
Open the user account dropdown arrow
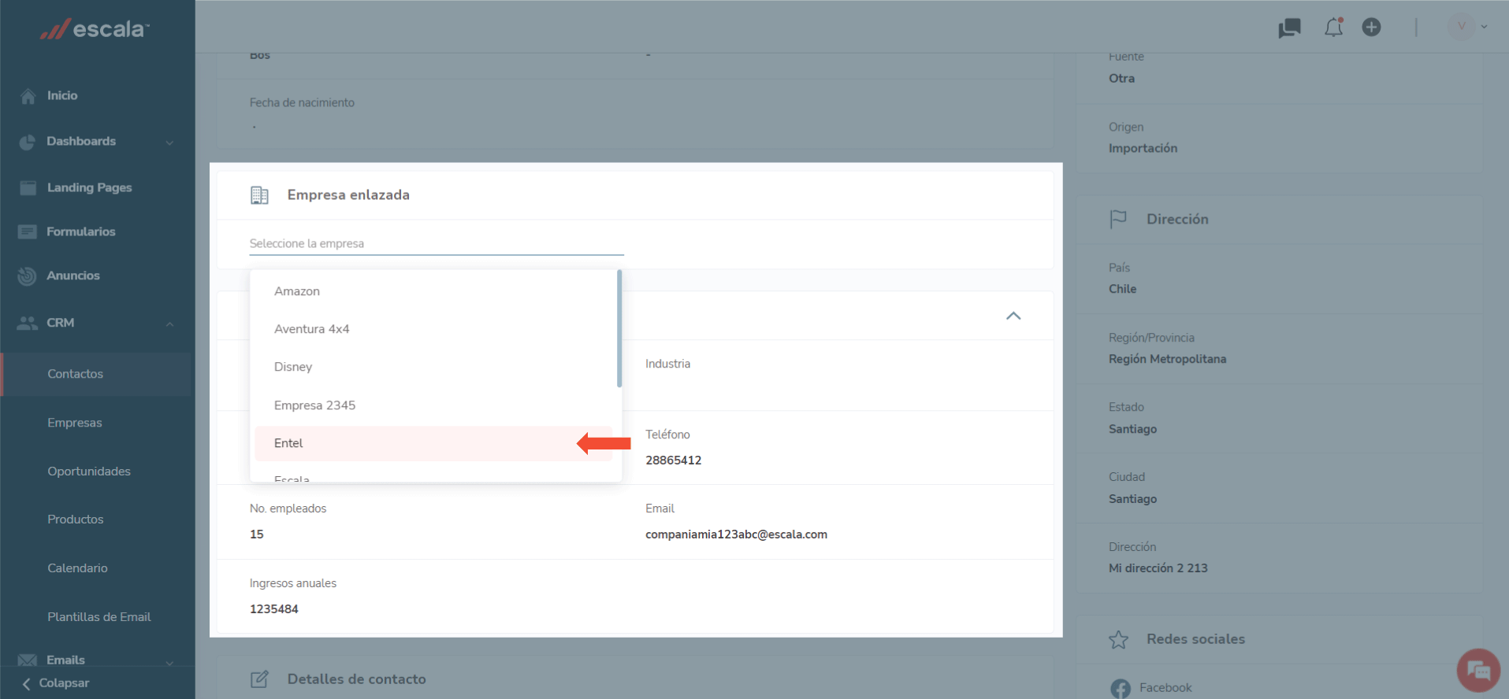[x=1484, y=27]
